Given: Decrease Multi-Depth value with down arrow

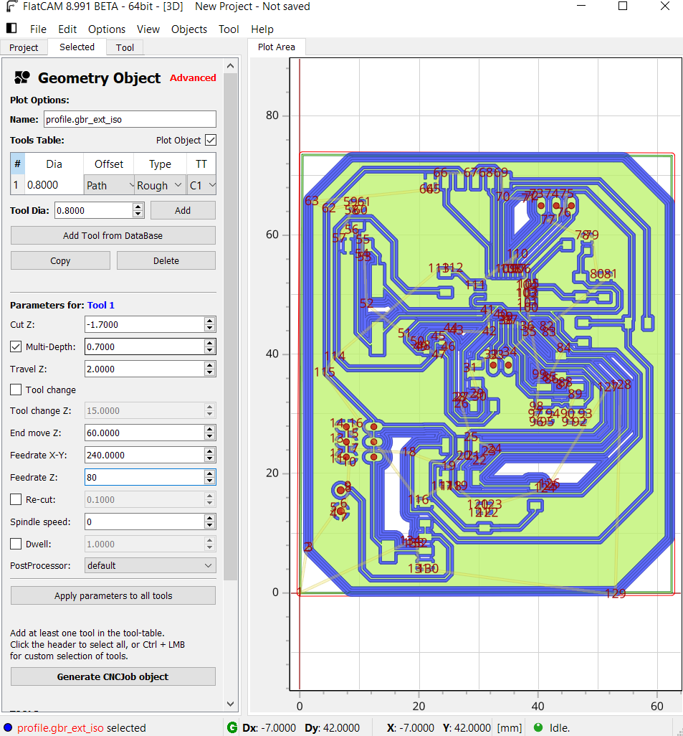Looking at the screenshot, I should [210, 351].
